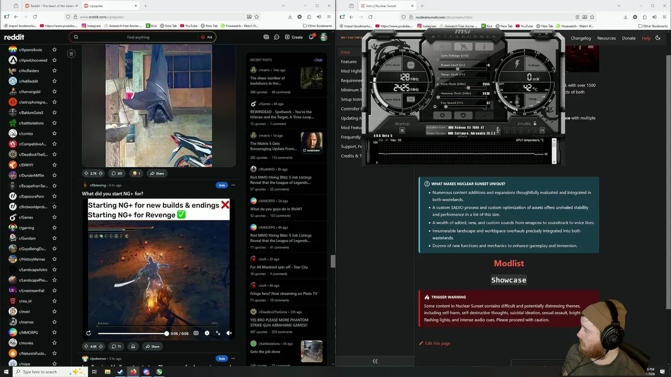Image resolution: width=671 pixels, height=377 pixels.
Task: Click the Elden Ring video progress bar
Action: (x=132, y=334)
